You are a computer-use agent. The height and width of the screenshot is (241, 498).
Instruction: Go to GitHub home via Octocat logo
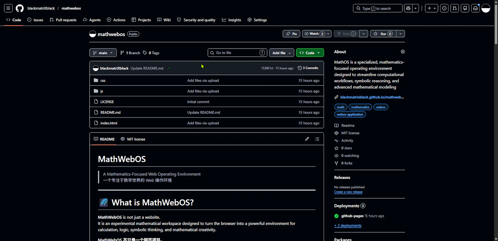coord(20,8)
